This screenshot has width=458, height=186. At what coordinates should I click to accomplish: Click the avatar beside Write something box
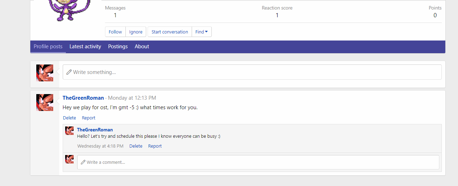[45, 73]
